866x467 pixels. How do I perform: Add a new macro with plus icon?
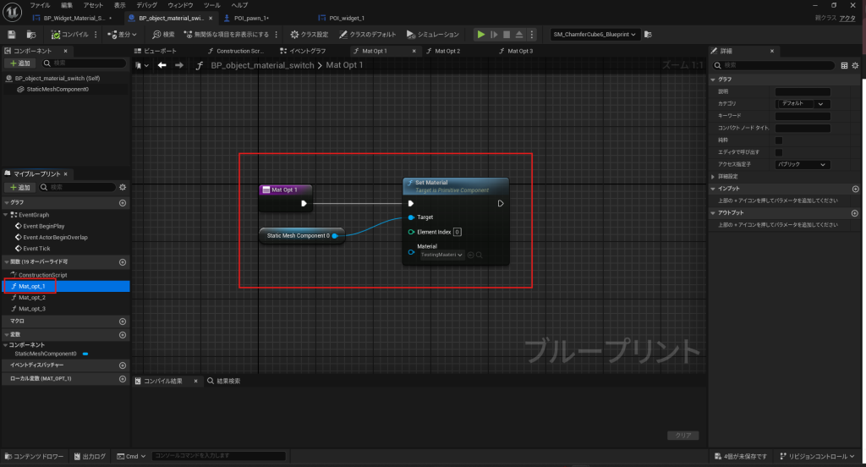point(123,321)
